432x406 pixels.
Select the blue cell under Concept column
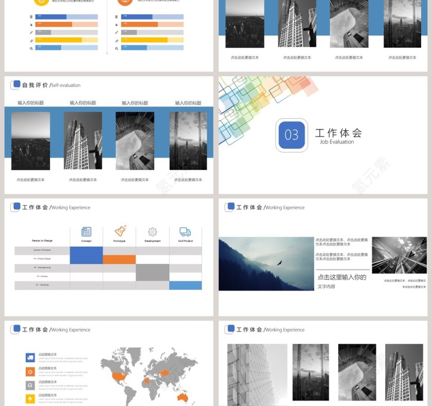click(x=86, y=255)
